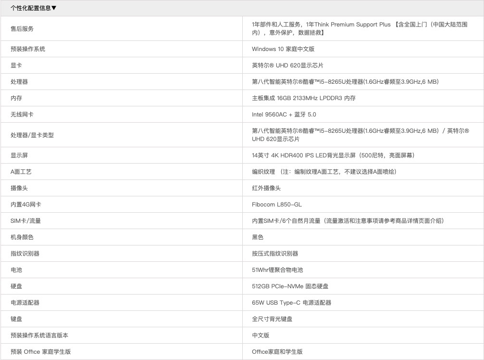
Task: Select the "Windows 10 家庭中文版" value
Action: tap(283, 49)
